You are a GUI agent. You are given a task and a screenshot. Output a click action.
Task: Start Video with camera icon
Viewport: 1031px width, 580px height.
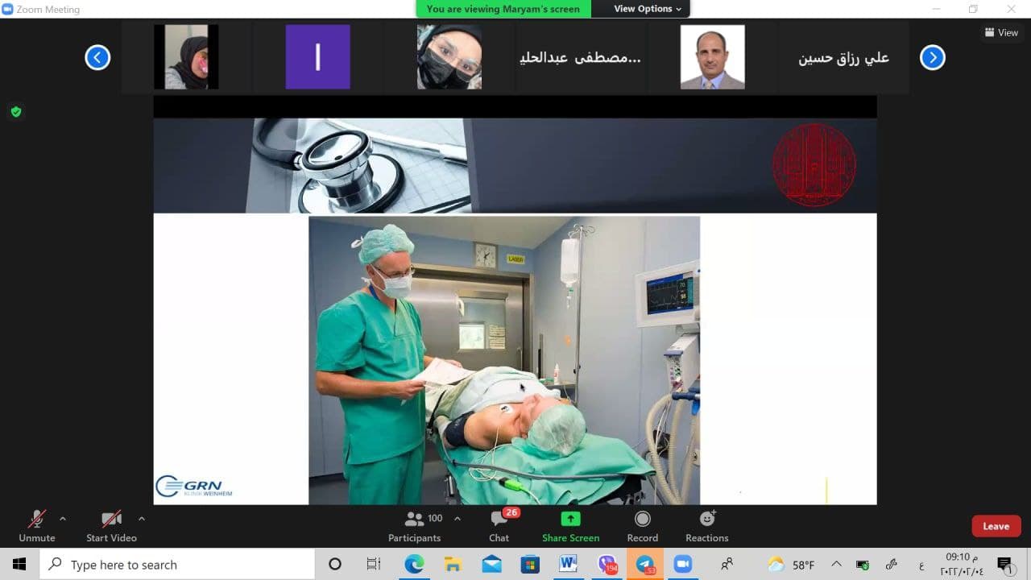[111, 526]
